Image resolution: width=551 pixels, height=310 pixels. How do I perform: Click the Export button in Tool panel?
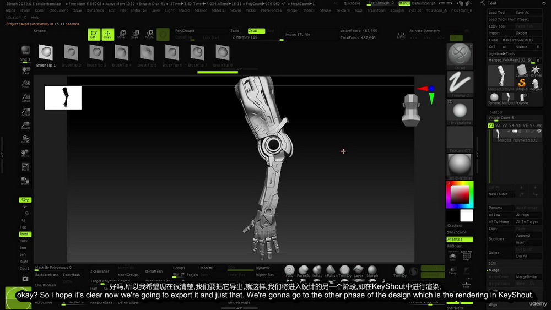[x=528, y=33]
